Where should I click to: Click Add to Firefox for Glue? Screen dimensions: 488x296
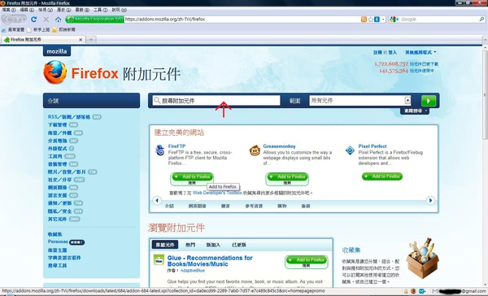click(307, 260)
